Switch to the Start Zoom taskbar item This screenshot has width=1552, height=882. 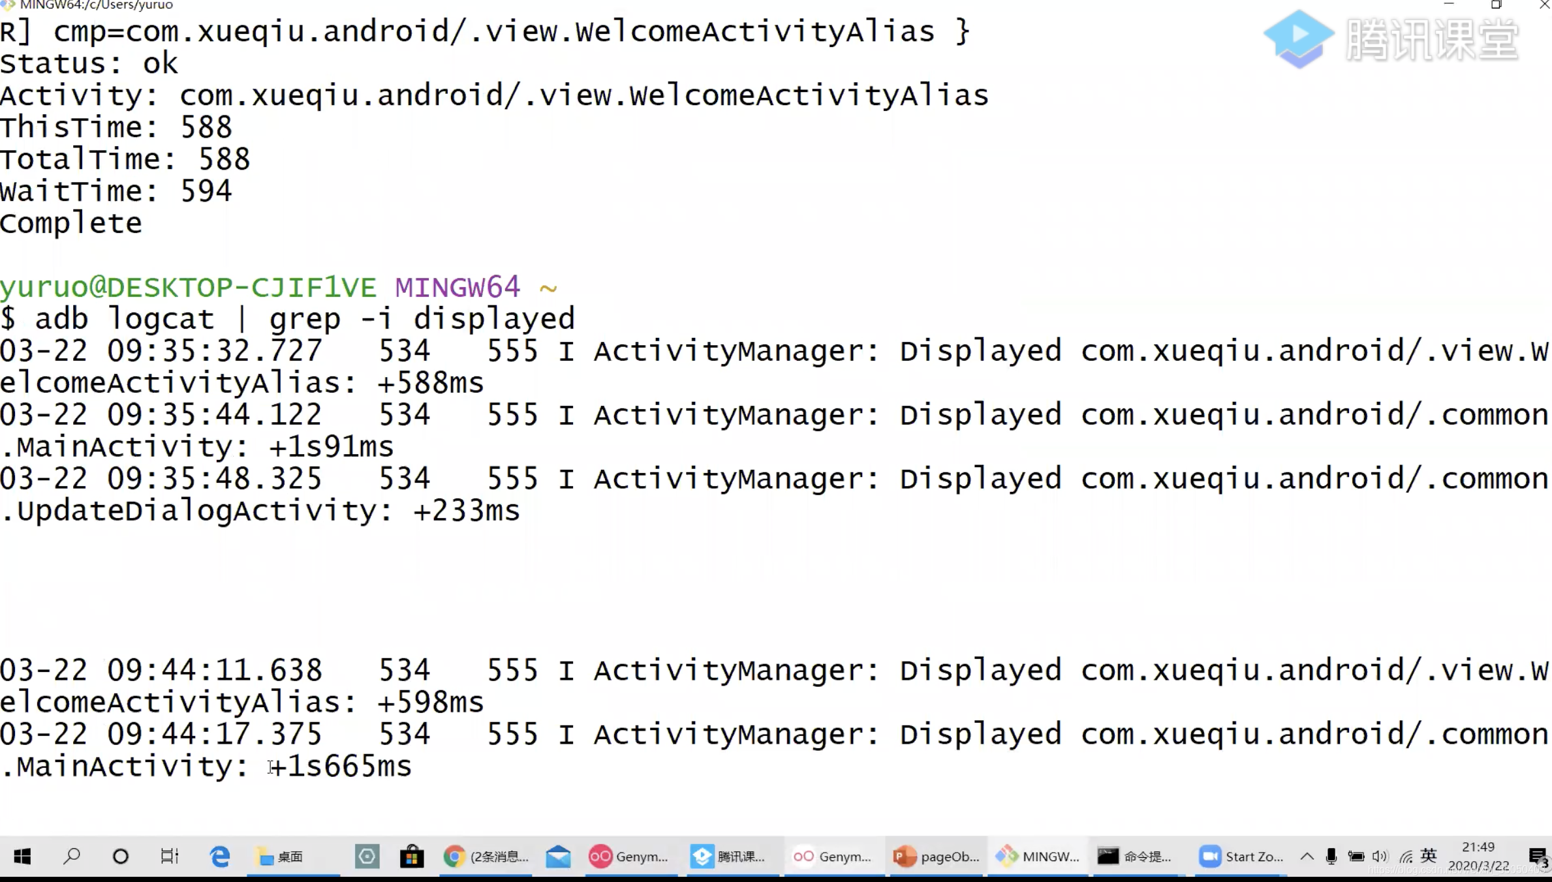(1241, 857)
